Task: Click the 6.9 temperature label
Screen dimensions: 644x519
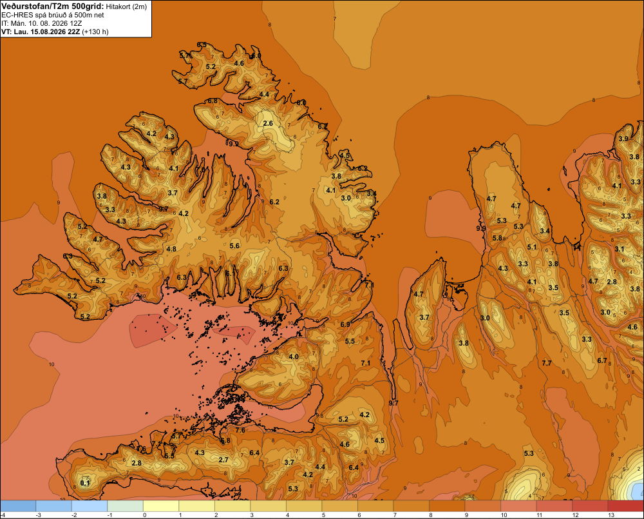Action: click(x=345, y=324)
